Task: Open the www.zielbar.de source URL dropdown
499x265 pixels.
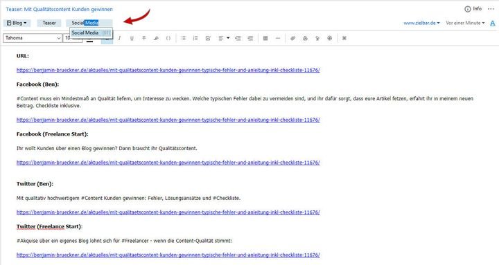Action: 421,23
